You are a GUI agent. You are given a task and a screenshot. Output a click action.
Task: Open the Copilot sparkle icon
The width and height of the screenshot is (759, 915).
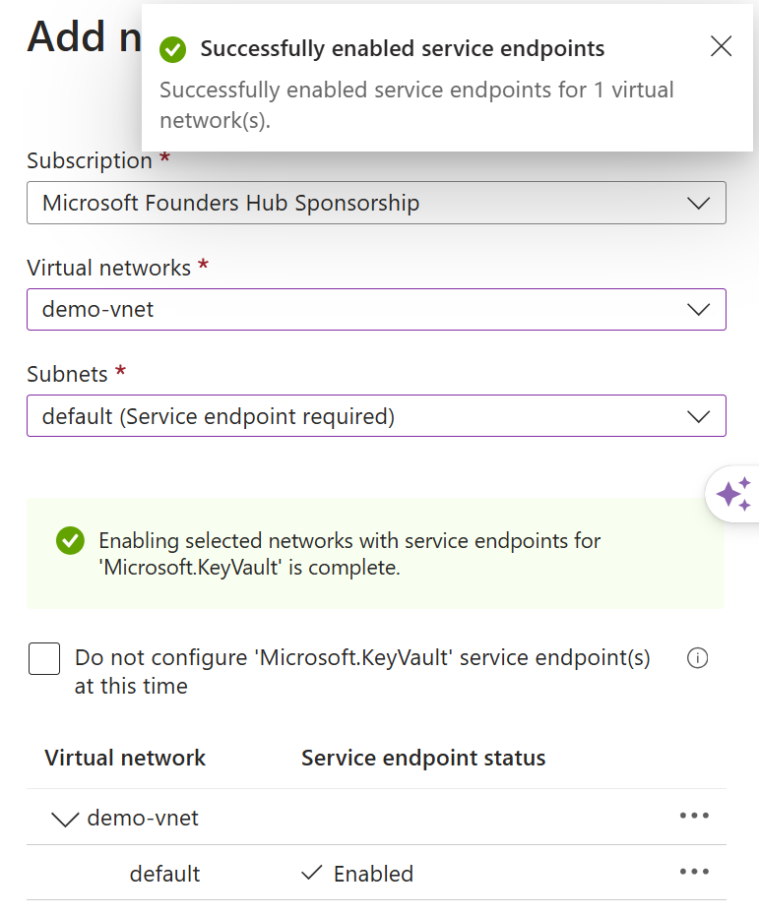tap(733, 494)
